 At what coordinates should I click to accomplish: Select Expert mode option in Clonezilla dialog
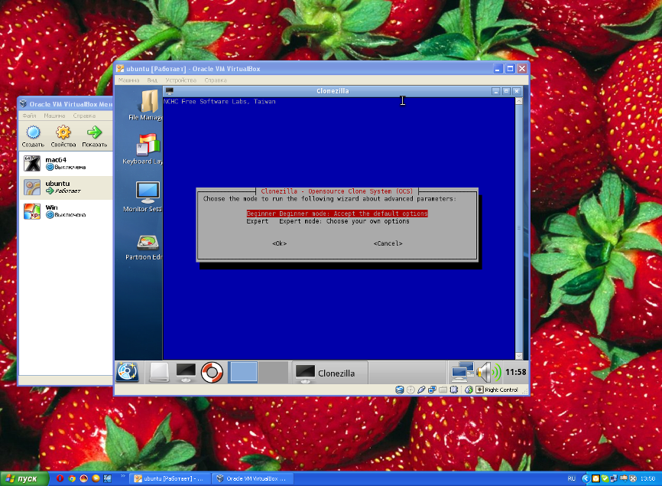pyautogui.click(x=328, y=221)
